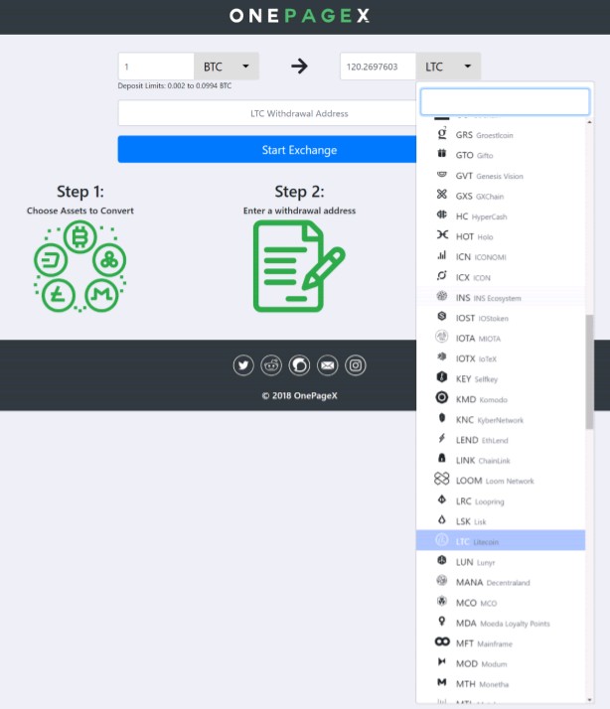This screenshot has width=610, height=709.
Task: Click the KyberNetwork KNC icon
Action: click(442, 418)
